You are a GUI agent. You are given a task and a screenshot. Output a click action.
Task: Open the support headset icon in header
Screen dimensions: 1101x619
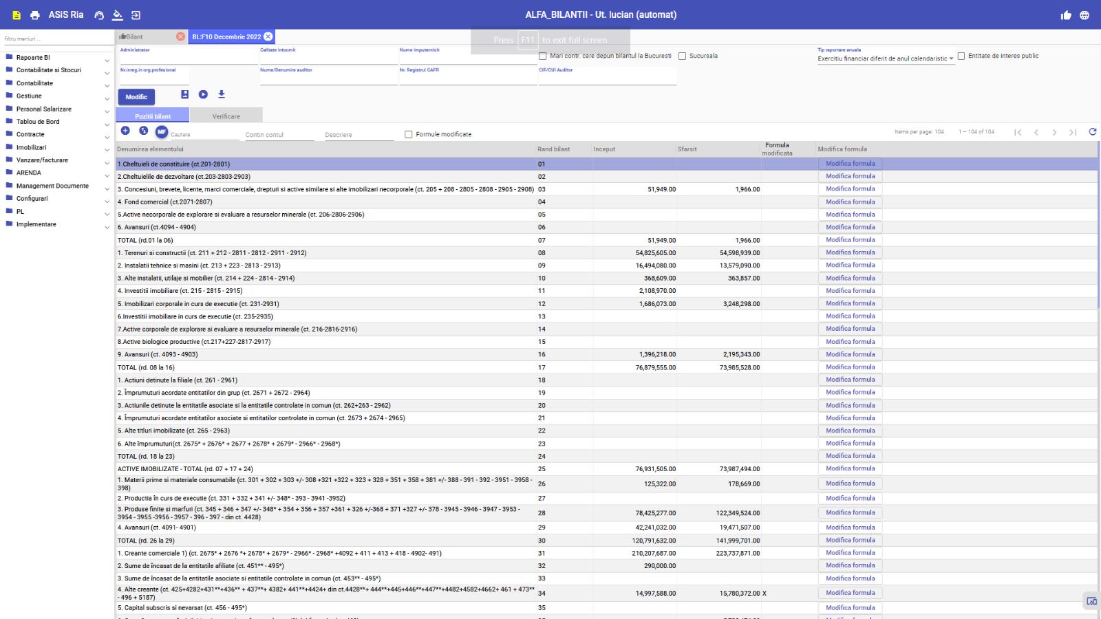99,15
